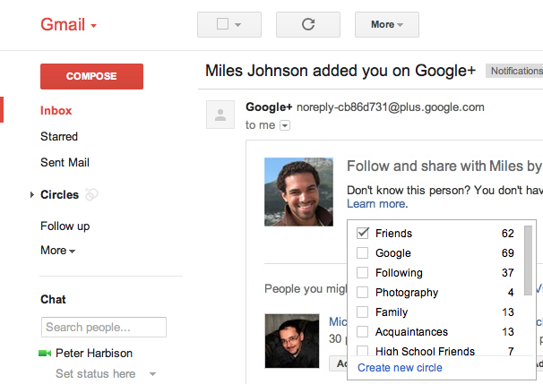
Task: Open the chat status dropdown arrow
Action: coord(152,374)
